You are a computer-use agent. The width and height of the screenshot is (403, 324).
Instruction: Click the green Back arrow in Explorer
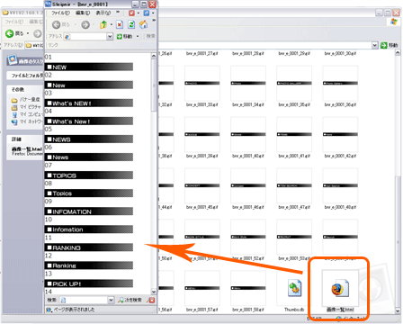tap(10, 33)
